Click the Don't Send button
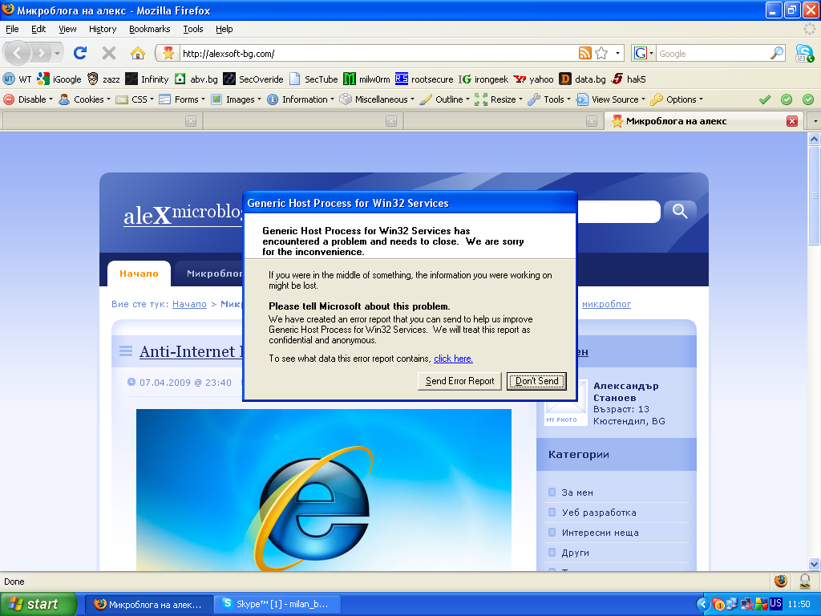The image size is (821, 616). click(x=536, y=381)
